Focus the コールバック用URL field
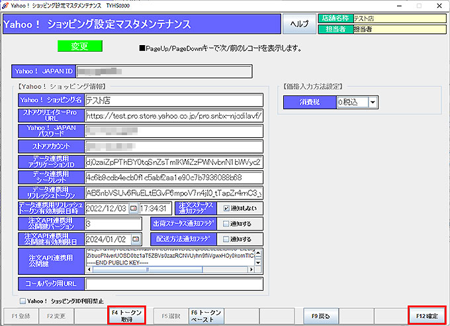This screenshot has width=450, height=326. tap(174, 284)
